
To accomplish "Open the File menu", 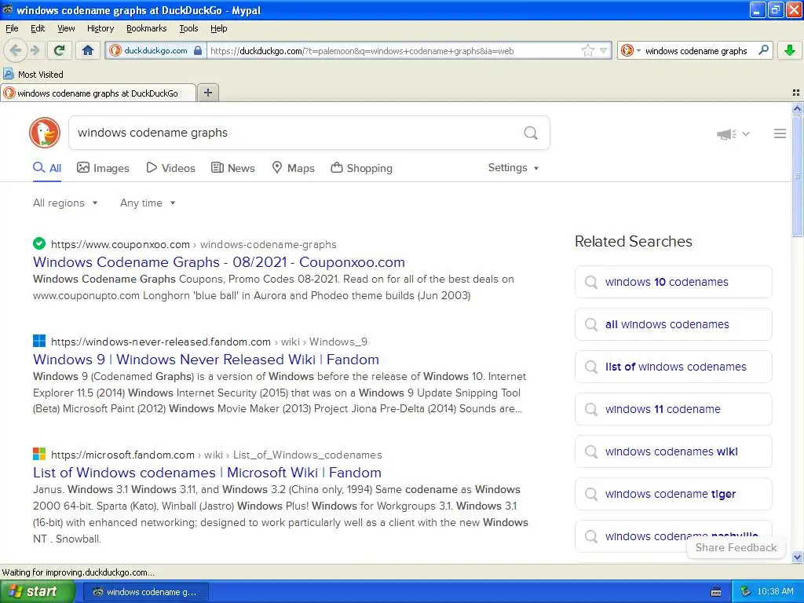I will [12, 28].
